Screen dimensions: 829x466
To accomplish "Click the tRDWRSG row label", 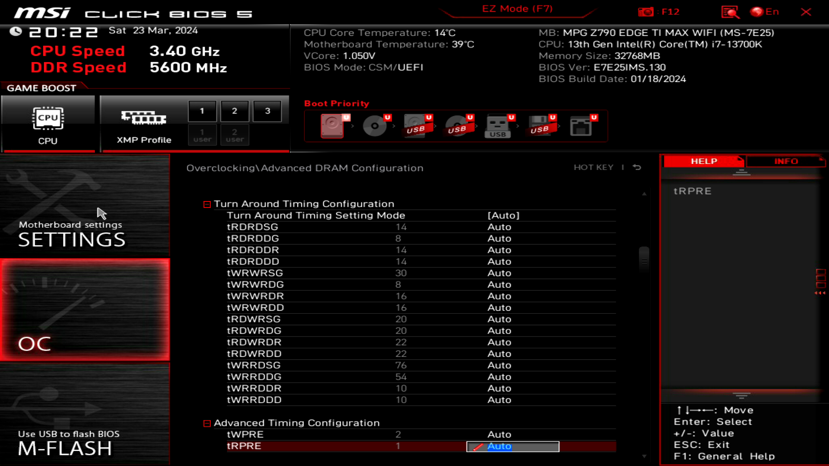I will coord(253,319).
